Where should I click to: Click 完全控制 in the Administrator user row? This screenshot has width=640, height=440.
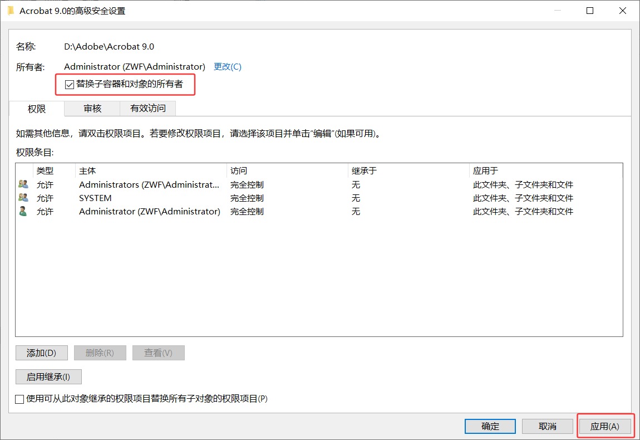coord(247,212)
